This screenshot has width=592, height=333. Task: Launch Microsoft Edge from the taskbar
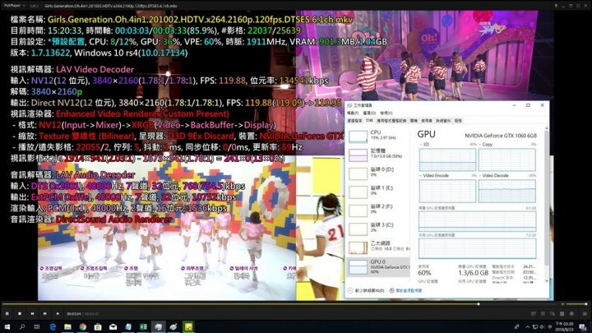click(53, 326)
